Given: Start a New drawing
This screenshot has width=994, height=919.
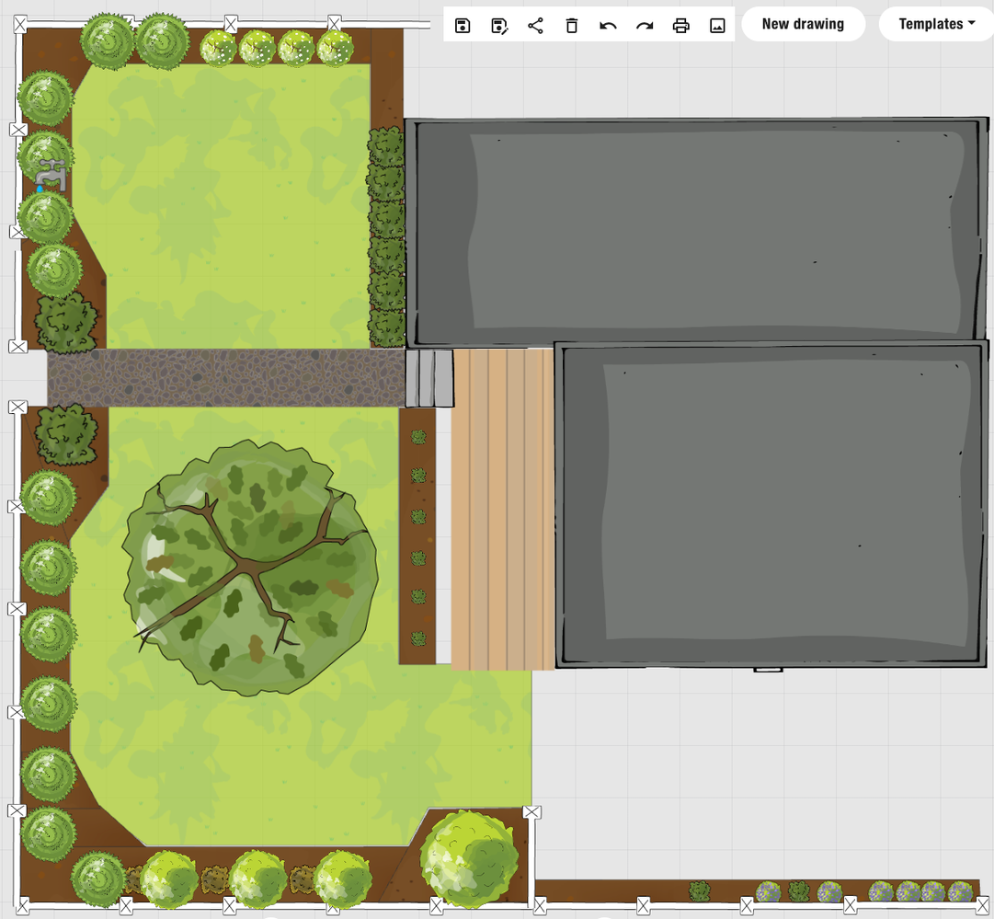Looking at the screenshot, I should coord(803,24).
